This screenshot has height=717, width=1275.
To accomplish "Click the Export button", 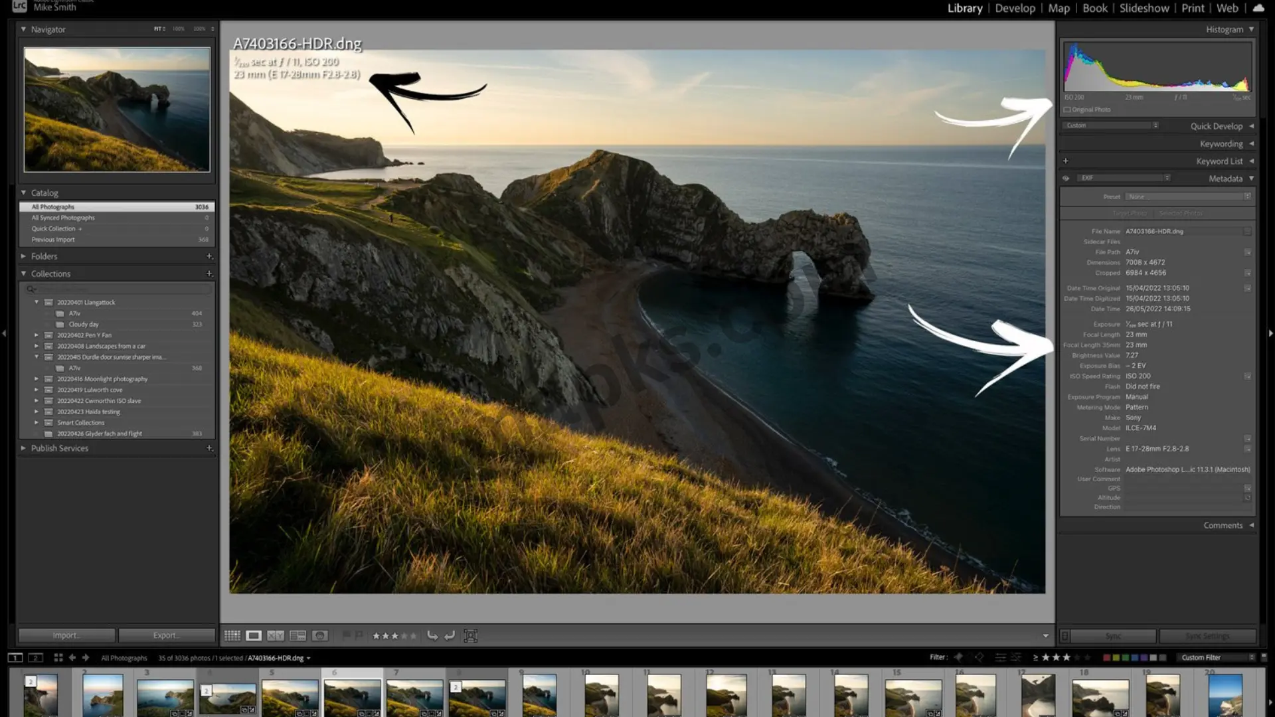I will coord(167,635).
